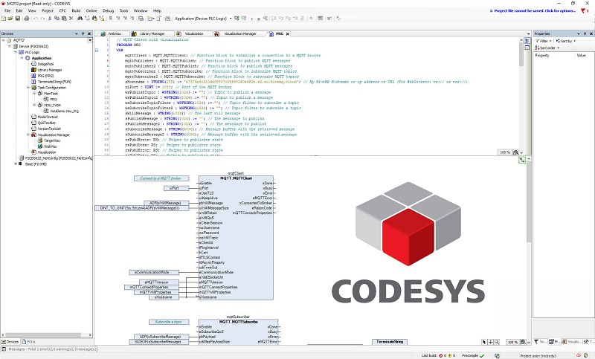Click 'Project file cannot be saved' notification link
This screenshot has width=595, height=359.
pyautogui.click(x=535, y=10)
